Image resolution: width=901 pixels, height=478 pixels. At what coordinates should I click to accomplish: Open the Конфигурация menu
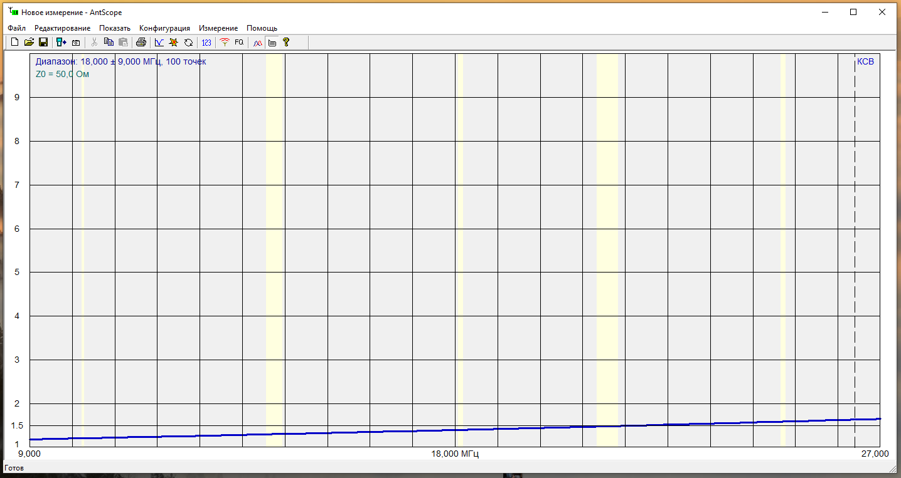click(x=164, y=28)
